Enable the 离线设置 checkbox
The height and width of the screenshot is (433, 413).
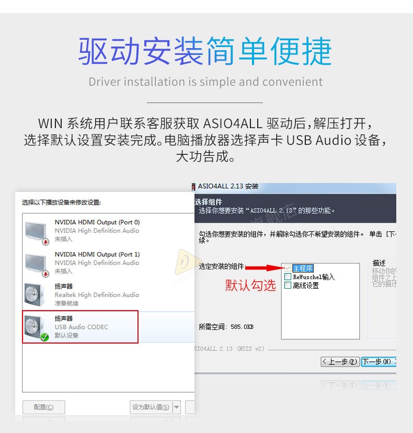(x=288, y=285)
